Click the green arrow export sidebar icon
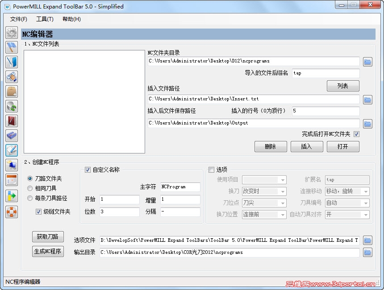The height and width of the screenshot is (290, 384). click(12, 196)
